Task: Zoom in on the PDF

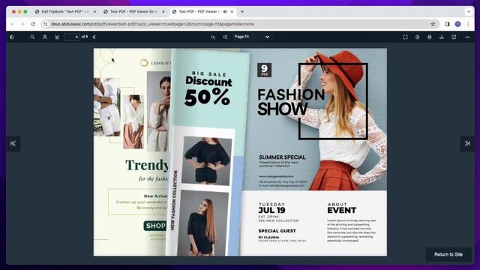Action: pos(225,37)
